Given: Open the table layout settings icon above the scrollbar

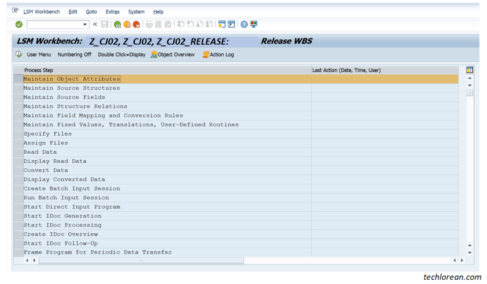Looking at the screenshot, I should [469, 69].
